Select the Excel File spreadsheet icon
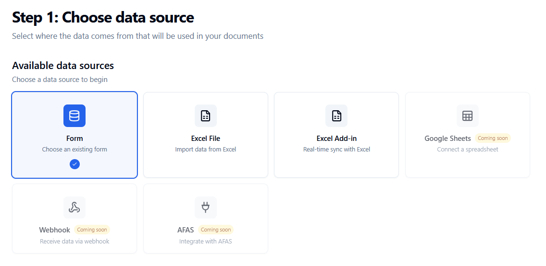The height and width of the screenshot is (266, 546). click(x=206, y=116)
